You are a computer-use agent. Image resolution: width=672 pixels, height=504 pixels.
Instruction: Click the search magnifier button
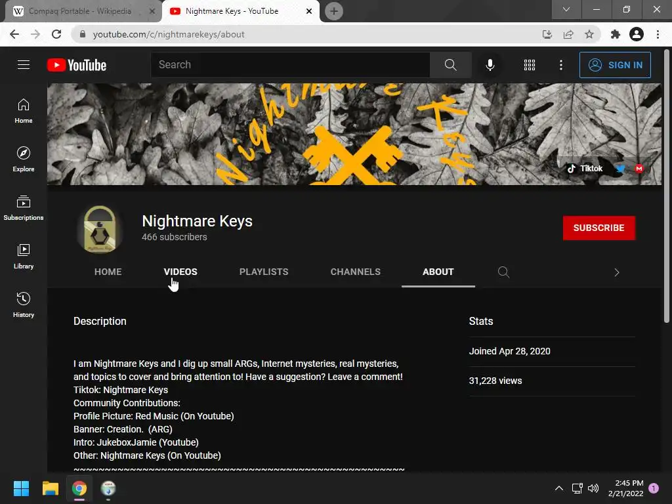point(450,65)
